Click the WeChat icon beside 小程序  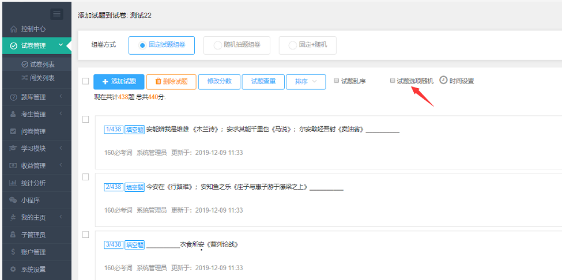[13, 200]
